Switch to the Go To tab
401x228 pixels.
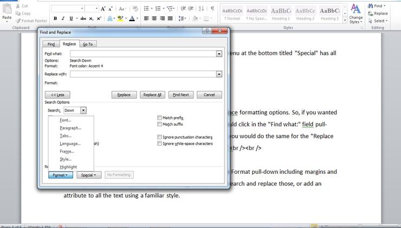coord(88,44)
